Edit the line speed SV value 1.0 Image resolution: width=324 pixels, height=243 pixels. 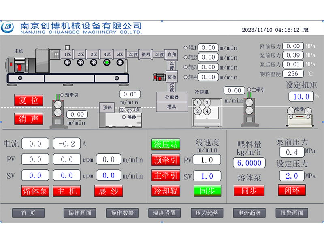tap(207, 176)
